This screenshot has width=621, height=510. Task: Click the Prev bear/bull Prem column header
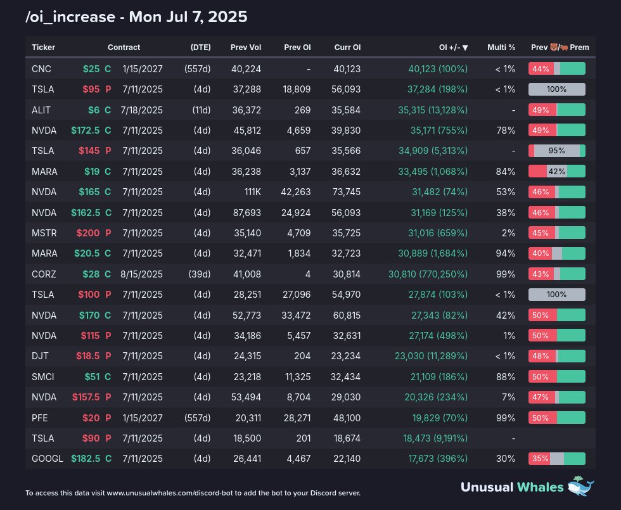tap(560, 47)
